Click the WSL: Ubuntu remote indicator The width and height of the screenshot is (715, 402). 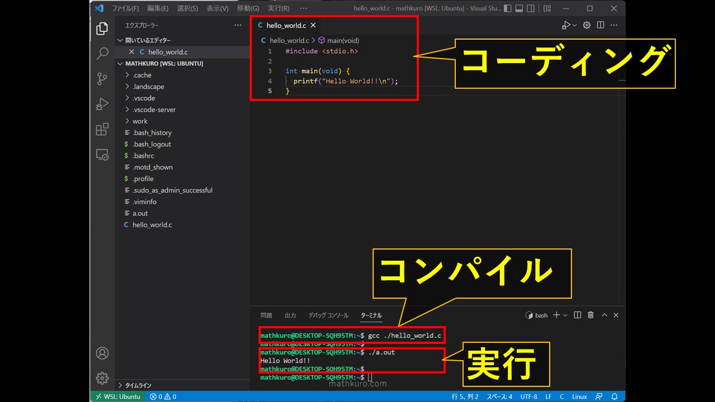117,396
